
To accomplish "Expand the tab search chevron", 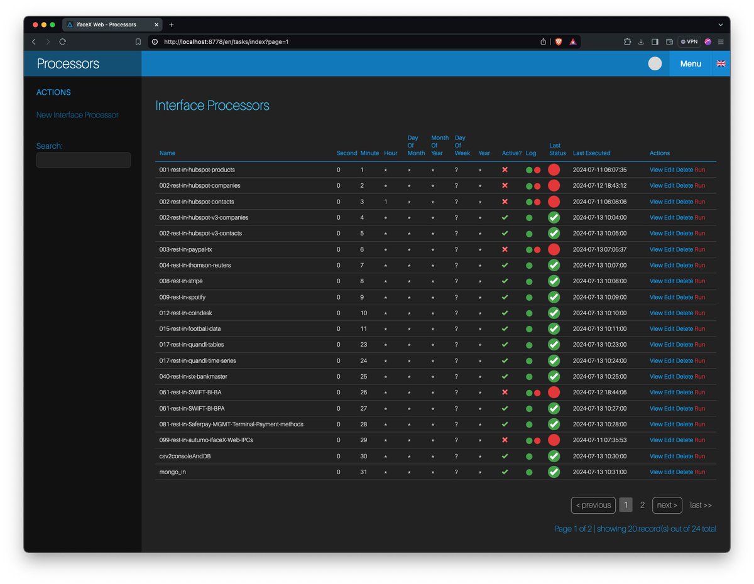I will pos(720,24).
